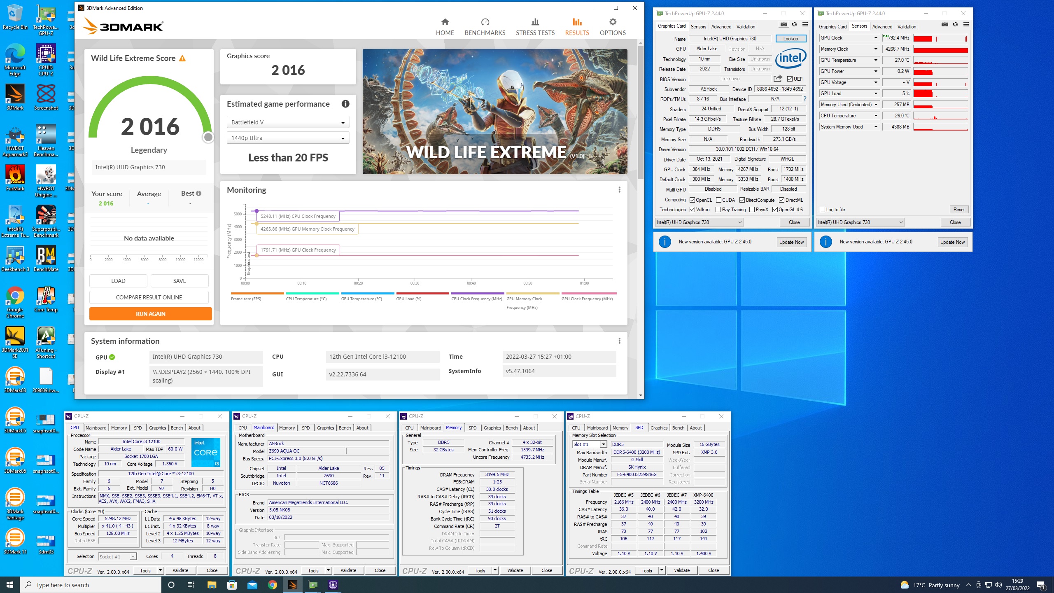The height and width of the screenshot is (593, 1054).
Task: Open Battlefield V game dropdown
Action: tap(288, 122)
